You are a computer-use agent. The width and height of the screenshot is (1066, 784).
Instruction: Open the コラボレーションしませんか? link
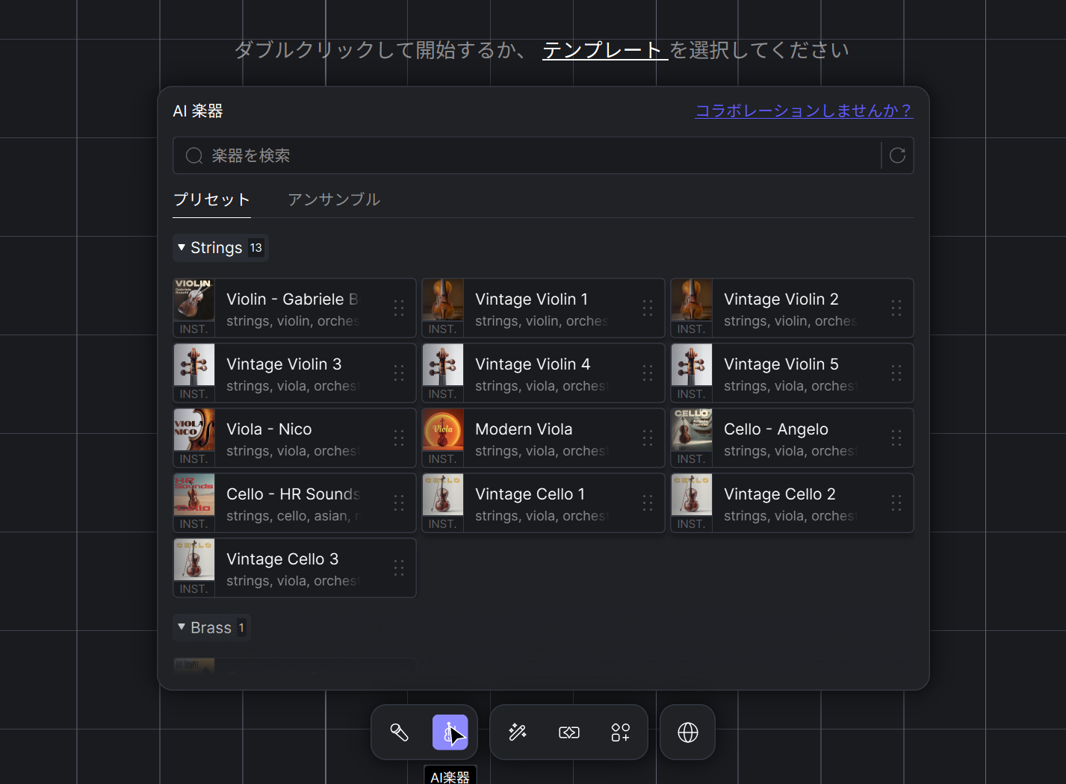point(804,111)
